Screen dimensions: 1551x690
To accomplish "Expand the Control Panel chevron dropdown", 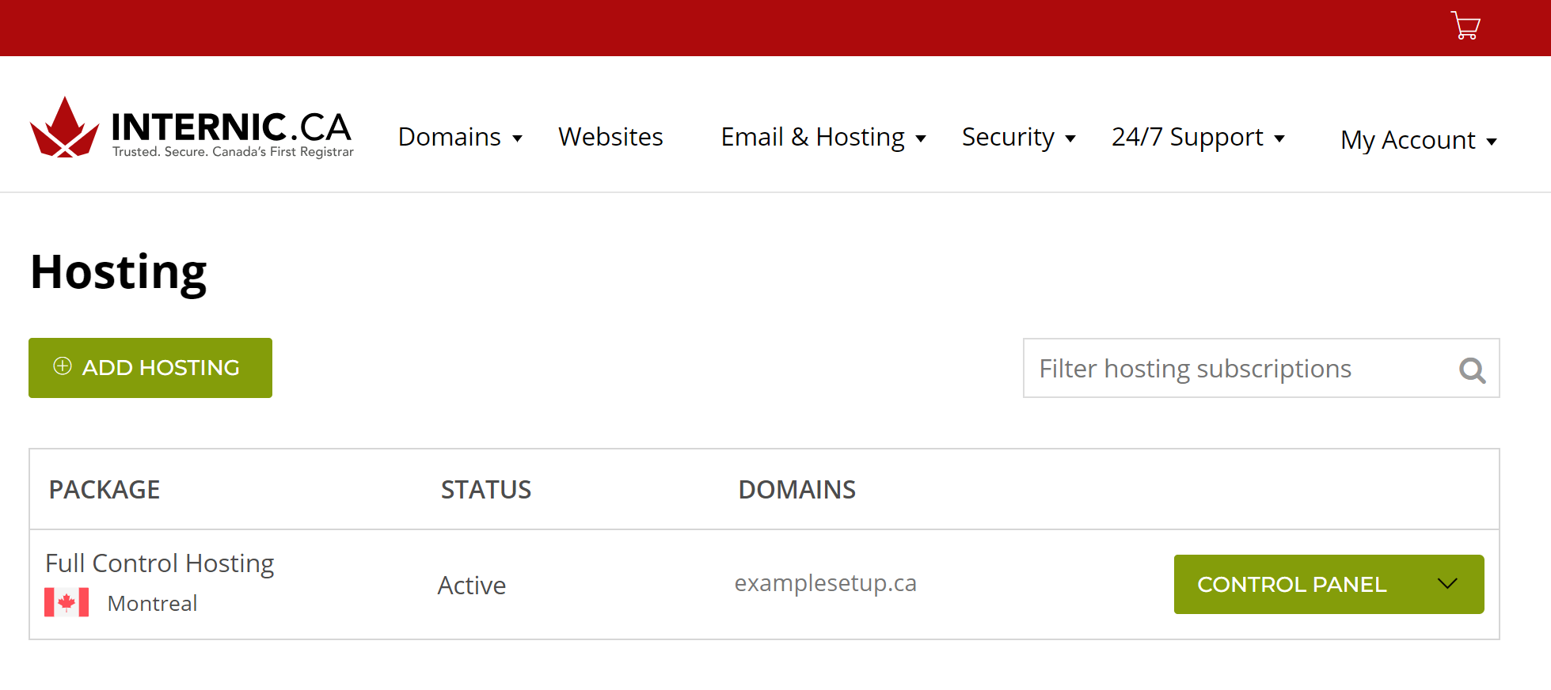I will tap(1447, 584).
